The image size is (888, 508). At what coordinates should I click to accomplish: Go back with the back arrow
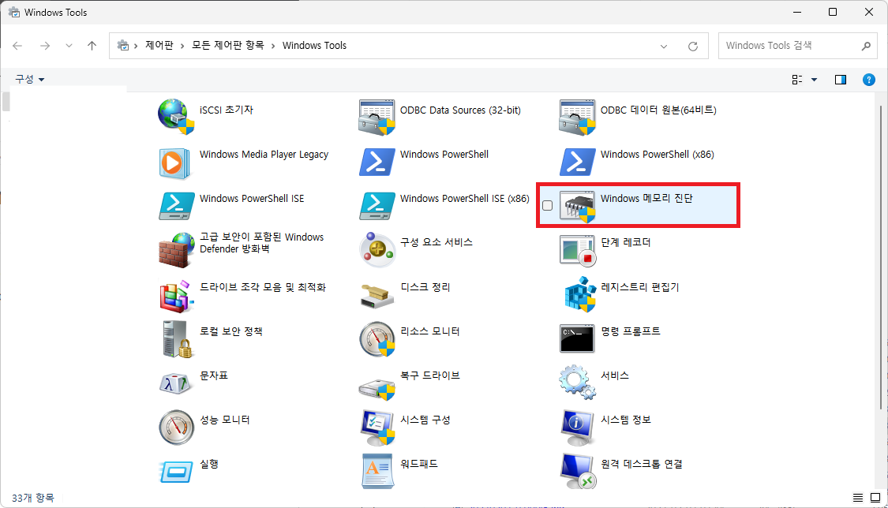(x=17, y=46)
